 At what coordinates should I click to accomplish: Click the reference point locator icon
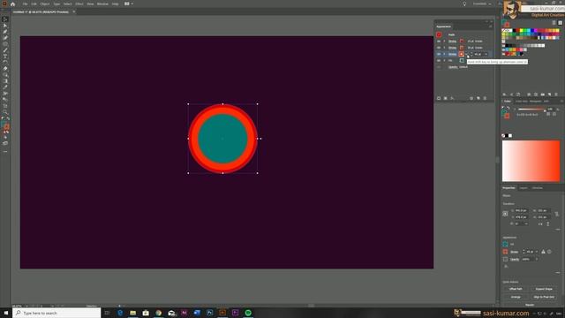[505, 214]
